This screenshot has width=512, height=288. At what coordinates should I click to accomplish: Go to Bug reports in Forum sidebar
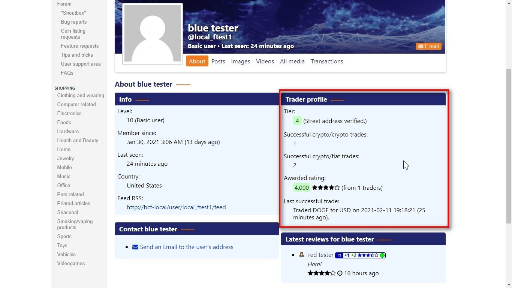click(x=74, y=22)
